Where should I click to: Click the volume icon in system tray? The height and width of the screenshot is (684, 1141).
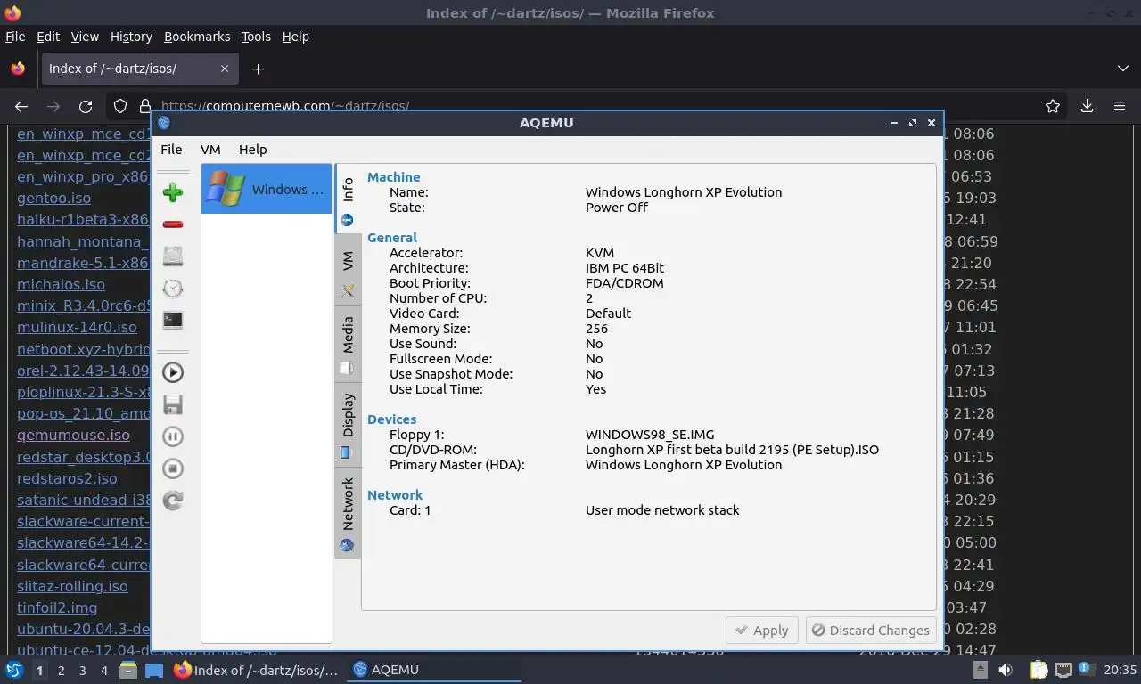pyautogui.click(x=1006, y=670)
